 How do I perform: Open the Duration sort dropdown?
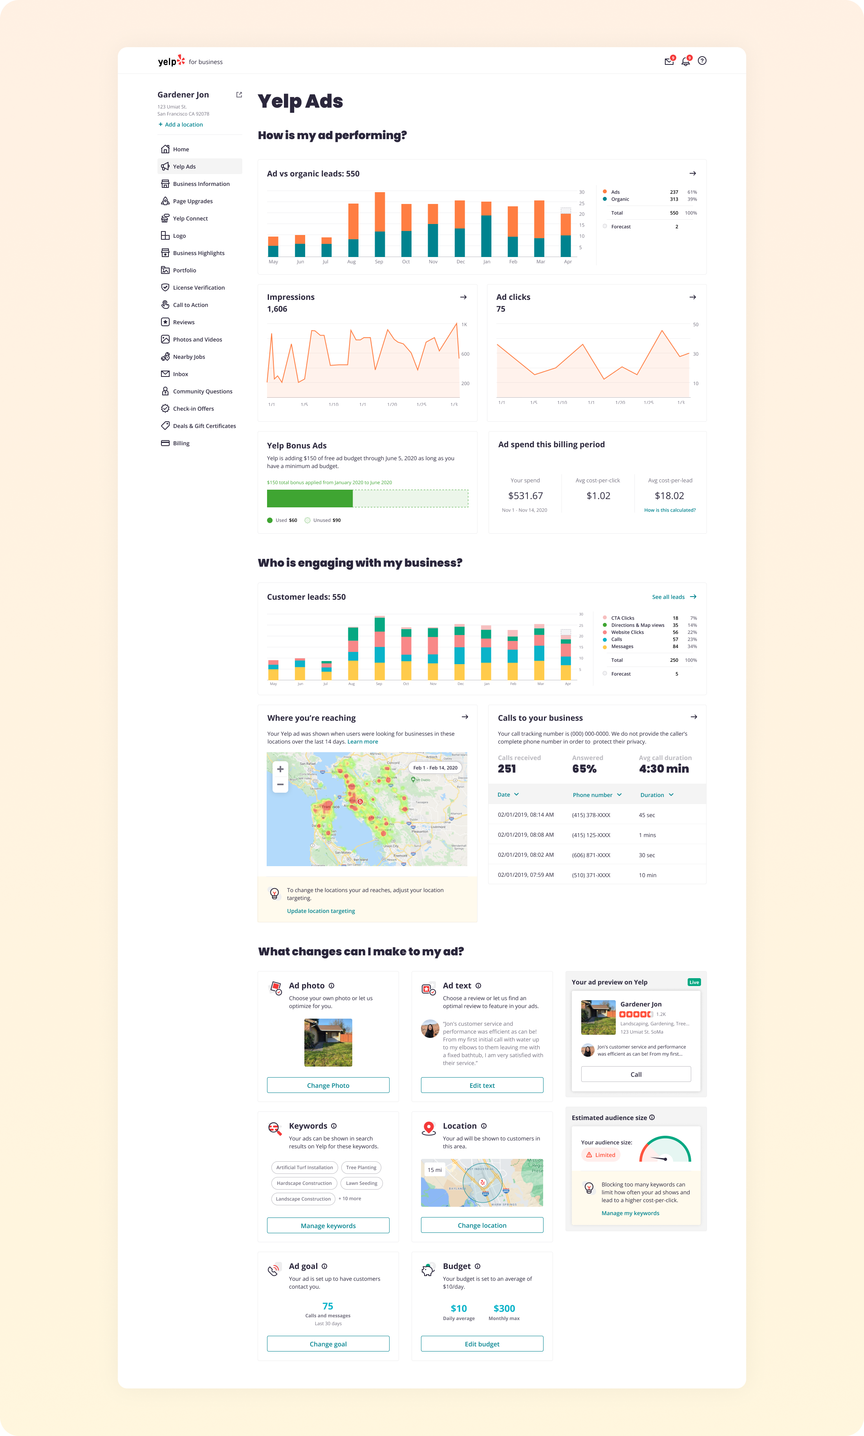click(x=657, y=794)
